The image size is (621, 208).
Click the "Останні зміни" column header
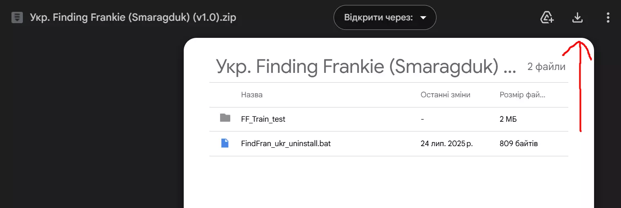[445, 95]
